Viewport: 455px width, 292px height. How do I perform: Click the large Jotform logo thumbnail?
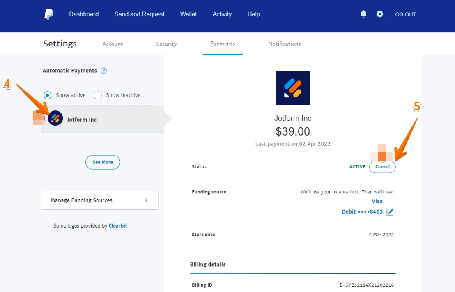[x=293, y=87]
